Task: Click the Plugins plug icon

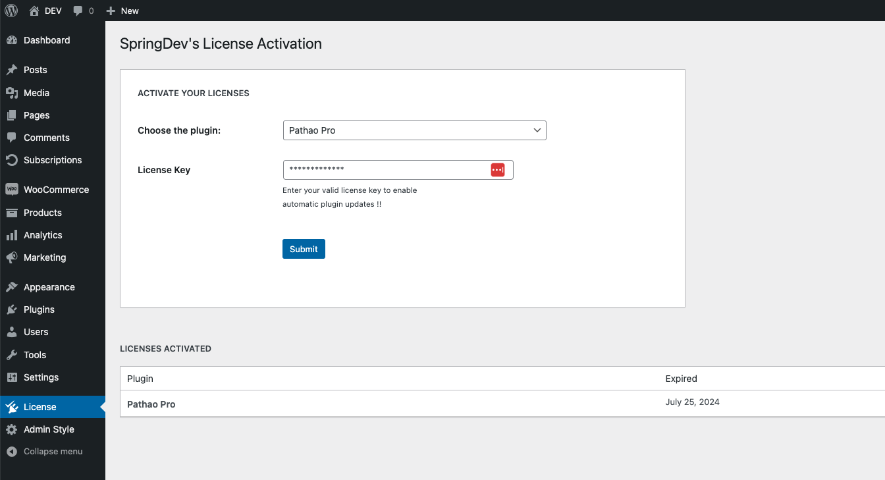Action: (x=12, y=309)
